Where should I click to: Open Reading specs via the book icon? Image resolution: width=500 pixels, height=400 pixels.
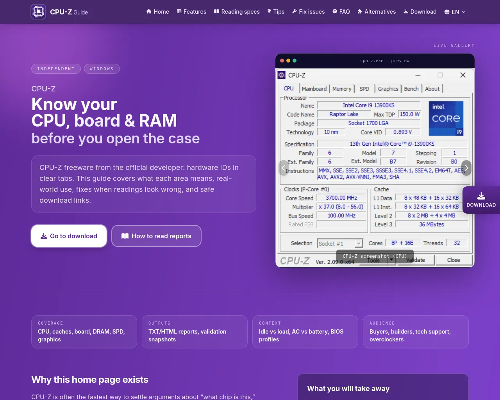(x=216, y=12)
